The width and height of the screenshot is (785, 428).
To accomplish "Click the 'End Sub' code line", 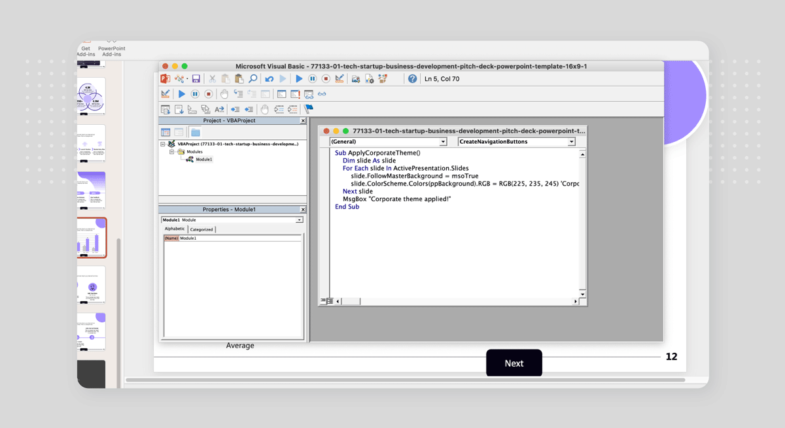I will [x=347, y=206].
